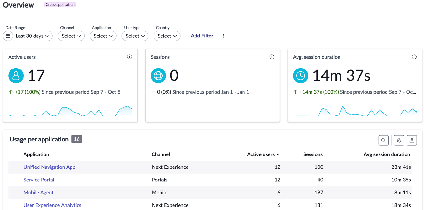This screenshot has width=424, height=210.
Task: Open the Unified Navigation App link
Action: coord(50,167)
